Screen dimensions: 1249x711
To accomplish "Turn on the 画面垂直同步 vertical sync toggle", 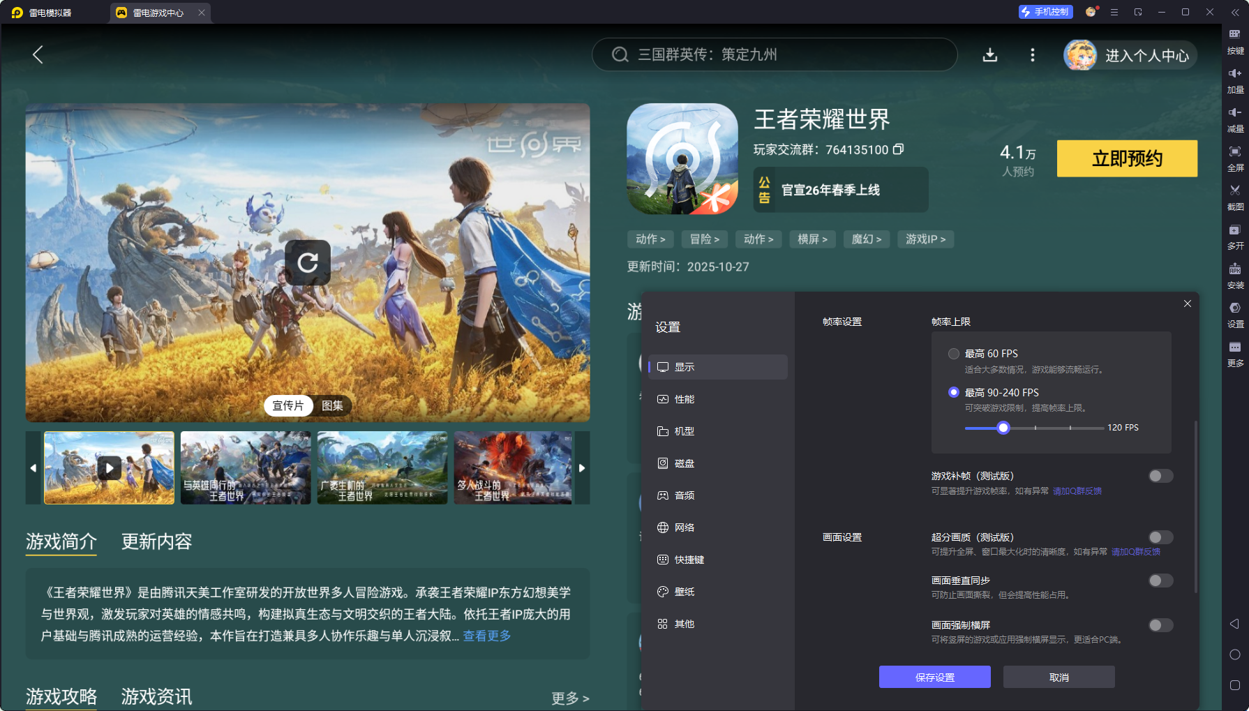I will coord(1160,580).
